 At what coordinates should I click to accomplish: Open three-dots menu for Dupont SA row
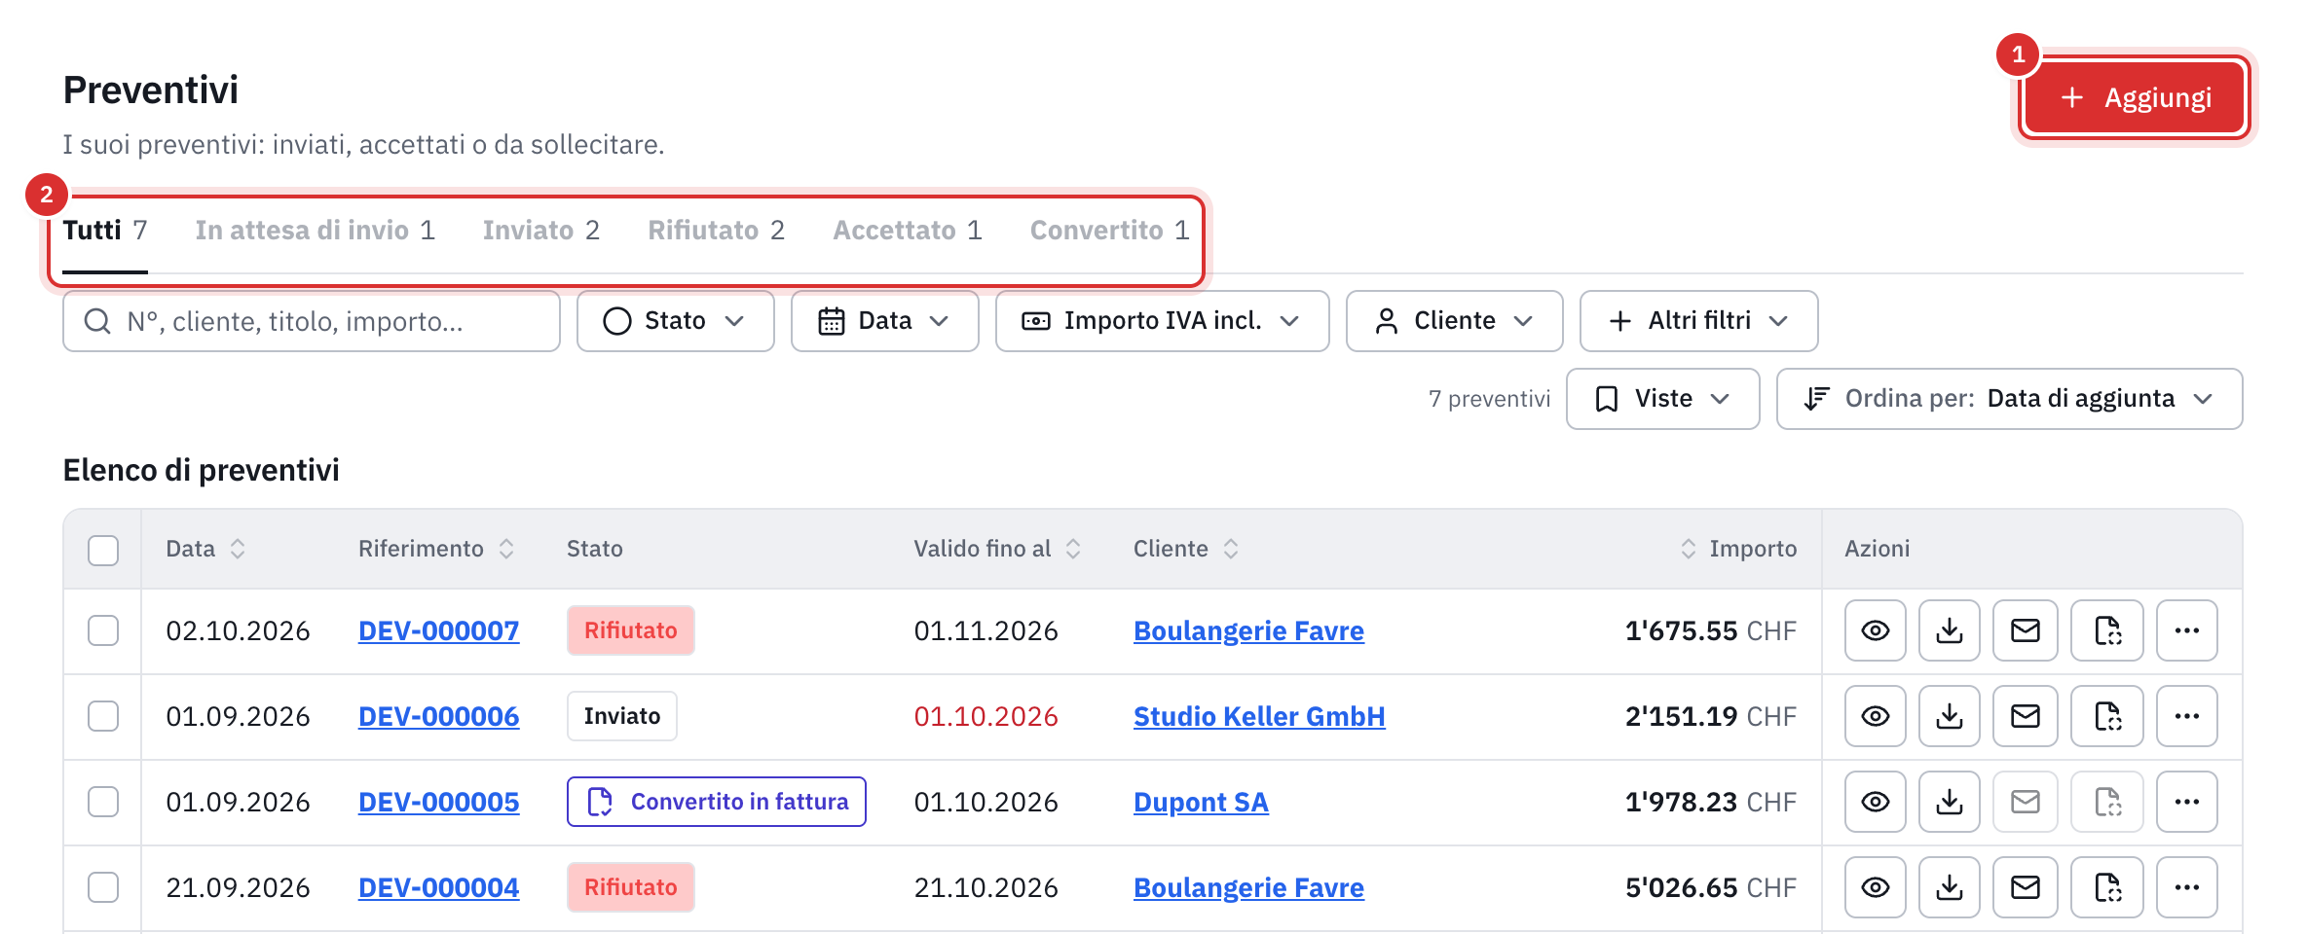2186,802
